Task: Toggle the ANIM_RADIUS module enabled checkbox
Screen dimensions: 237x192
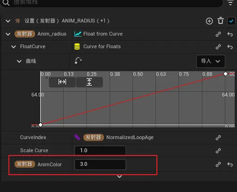Action: 231,21
